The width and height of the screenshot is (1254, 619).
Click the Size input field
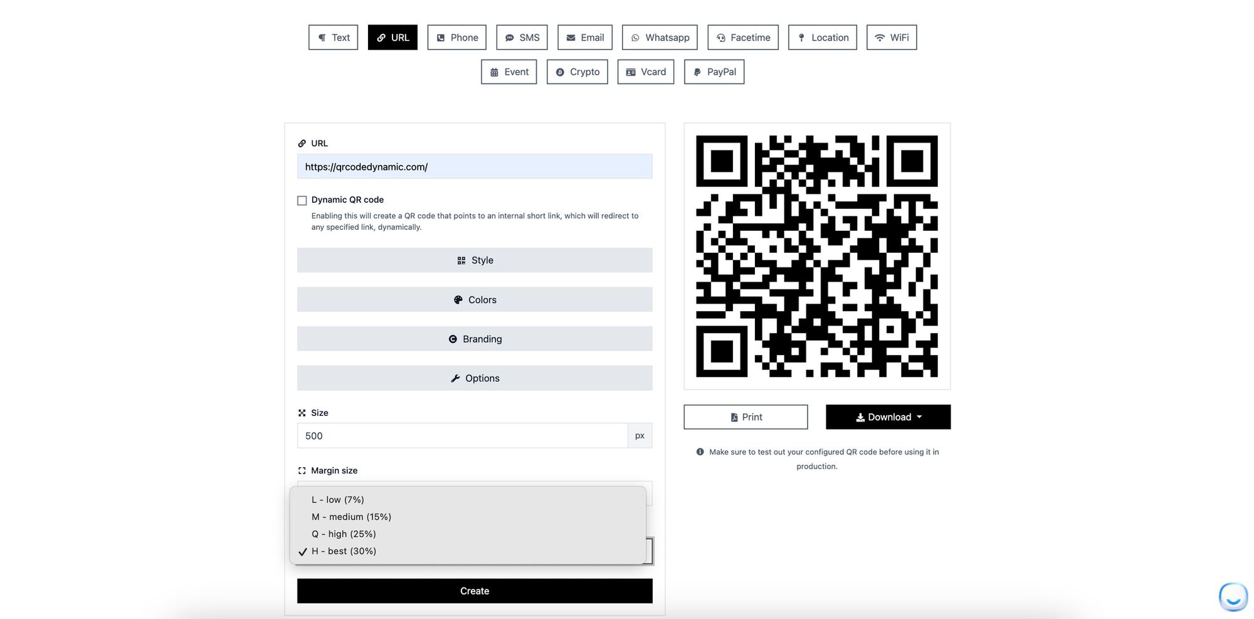(462, 436)
